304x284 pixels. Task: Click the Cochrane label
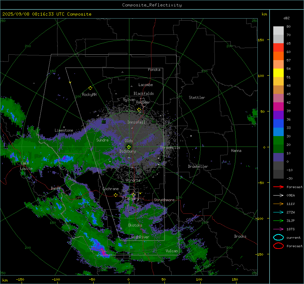click(110, 189)
